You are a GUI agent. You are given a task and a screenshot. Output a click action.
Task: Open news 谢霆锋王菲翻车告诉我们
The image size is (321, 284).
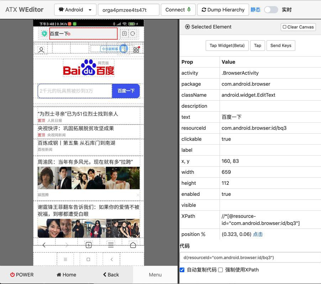click(x=89, y=210)
